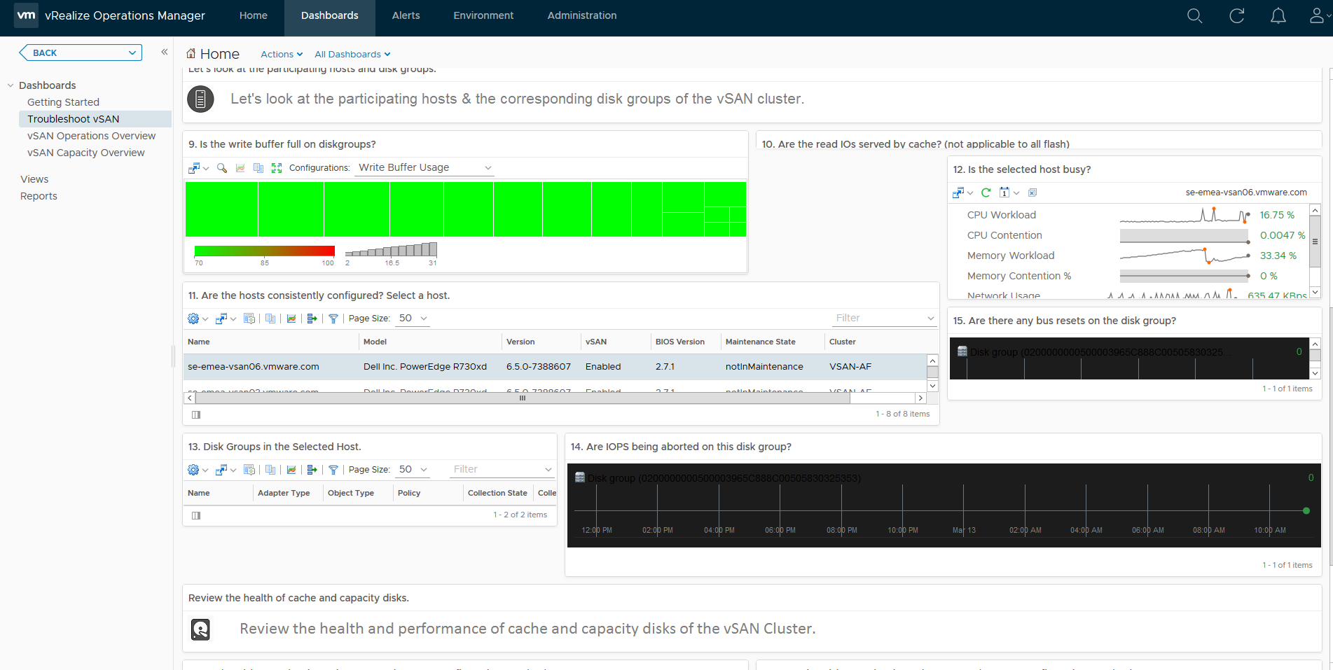Export disk groups via widget 13 export icon
Image resolution: width=1333 pixels, height=670 pixels.
[x=312, y=470]
